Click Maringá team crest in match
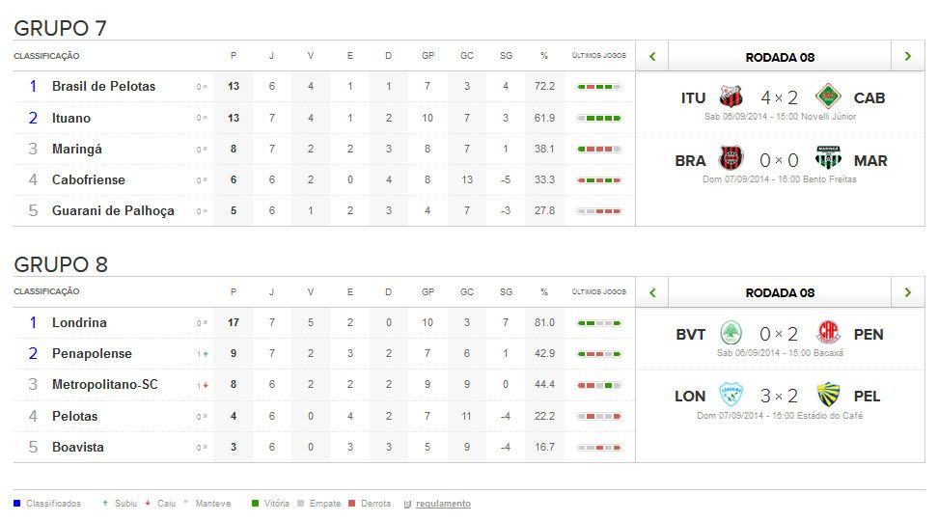Viewport: 938px width, 522px height. point(828,160)
